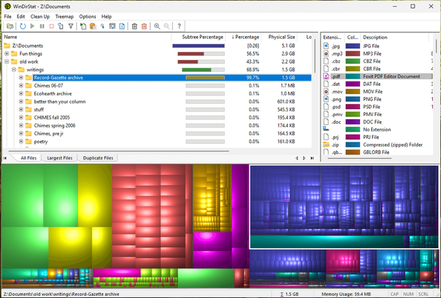Open the Filter funnel icon
Viewport: 441px width, 298px height.
pos(71,26)
